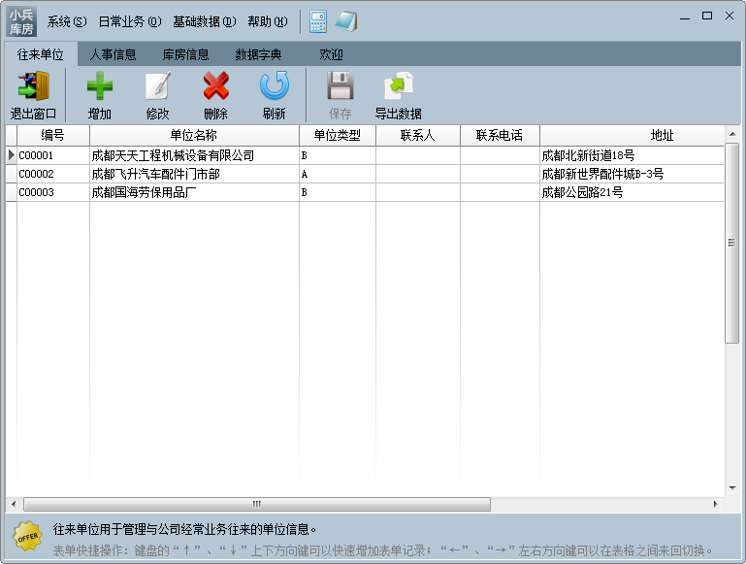
Task: Minimize the application window
Action: pyautogui.click(x=685, y=17)
